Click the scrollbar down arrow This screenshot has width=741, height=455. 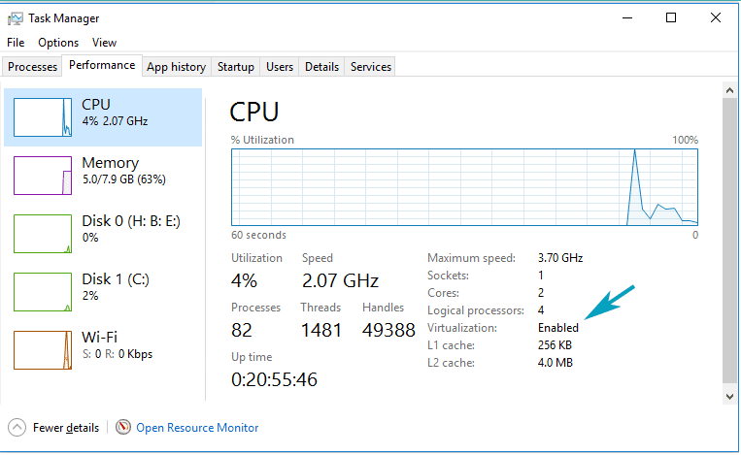point(729,397)
